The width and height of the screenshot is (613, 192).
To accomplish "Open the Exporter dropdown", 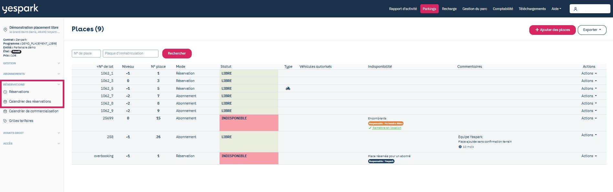I will 592,30.
